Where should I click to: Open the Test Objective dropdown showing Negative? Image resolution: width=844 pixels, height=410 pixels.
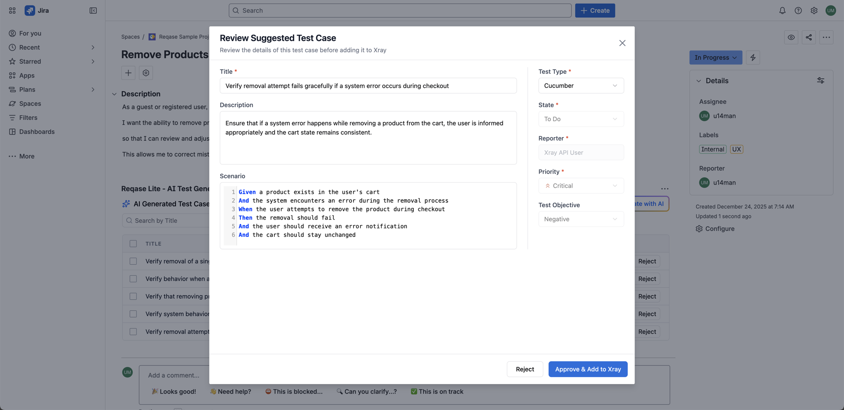[581, 219]
